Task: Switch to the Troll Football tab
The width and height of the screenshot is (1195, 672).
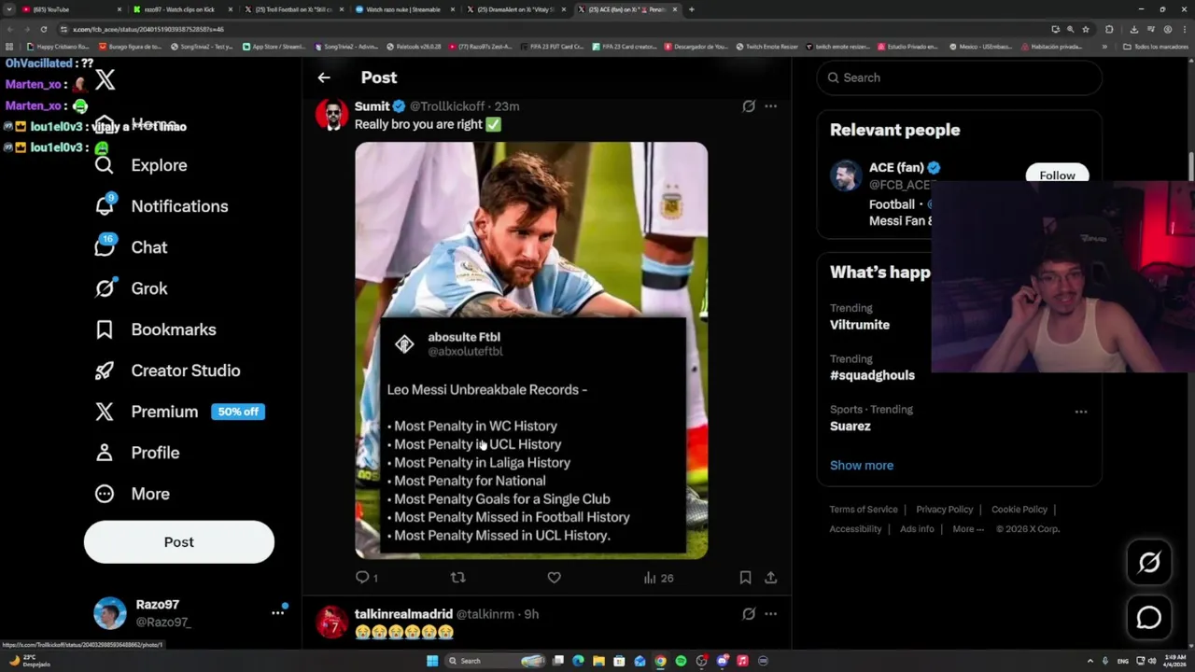Action: tap(294, 9)
